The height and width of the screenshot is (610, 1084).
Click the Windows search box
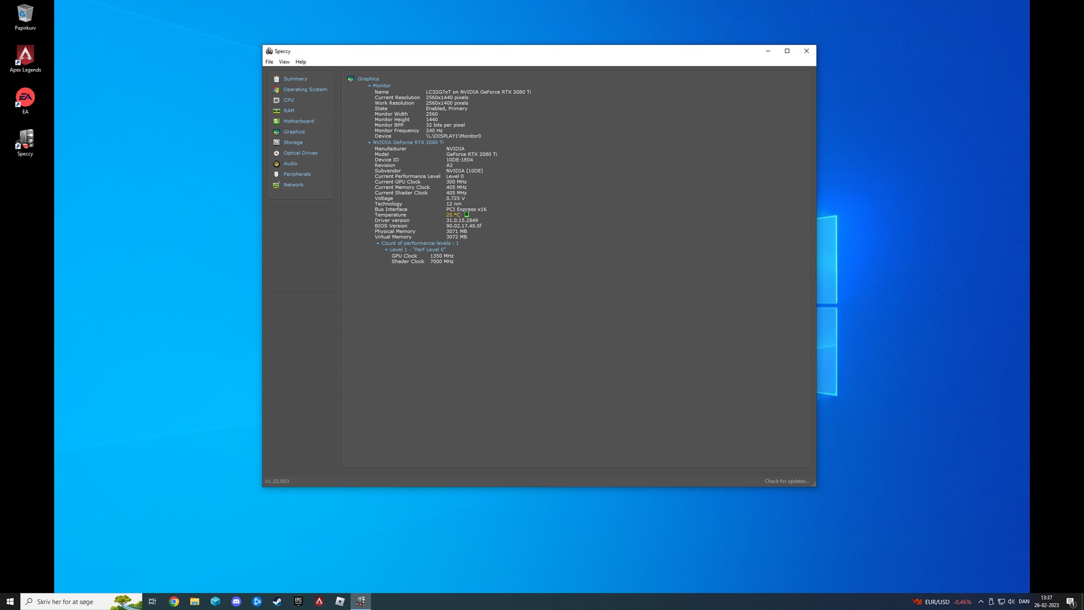click(81, 601)
